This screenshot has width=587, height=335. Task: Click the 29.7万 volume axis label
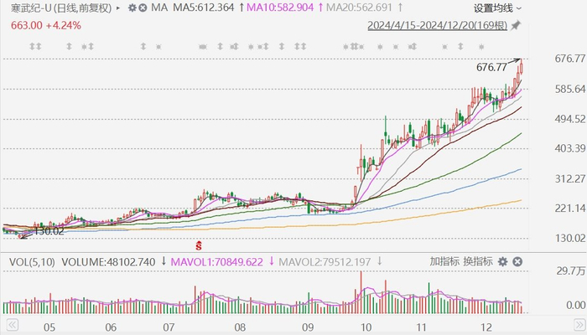point(570,271)
